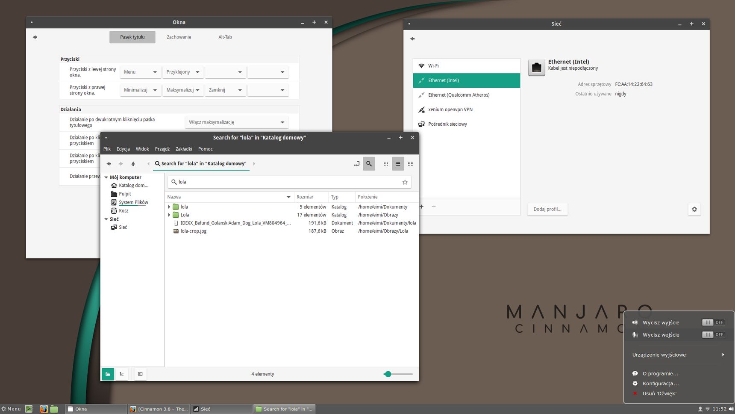This screenshot has width=735, height=414.
Task: Open the Plik menu
Action: pos(107,149)
